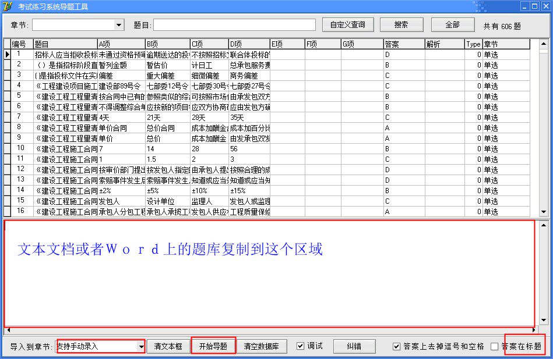Select row 5 in the question table

[117, 95]
